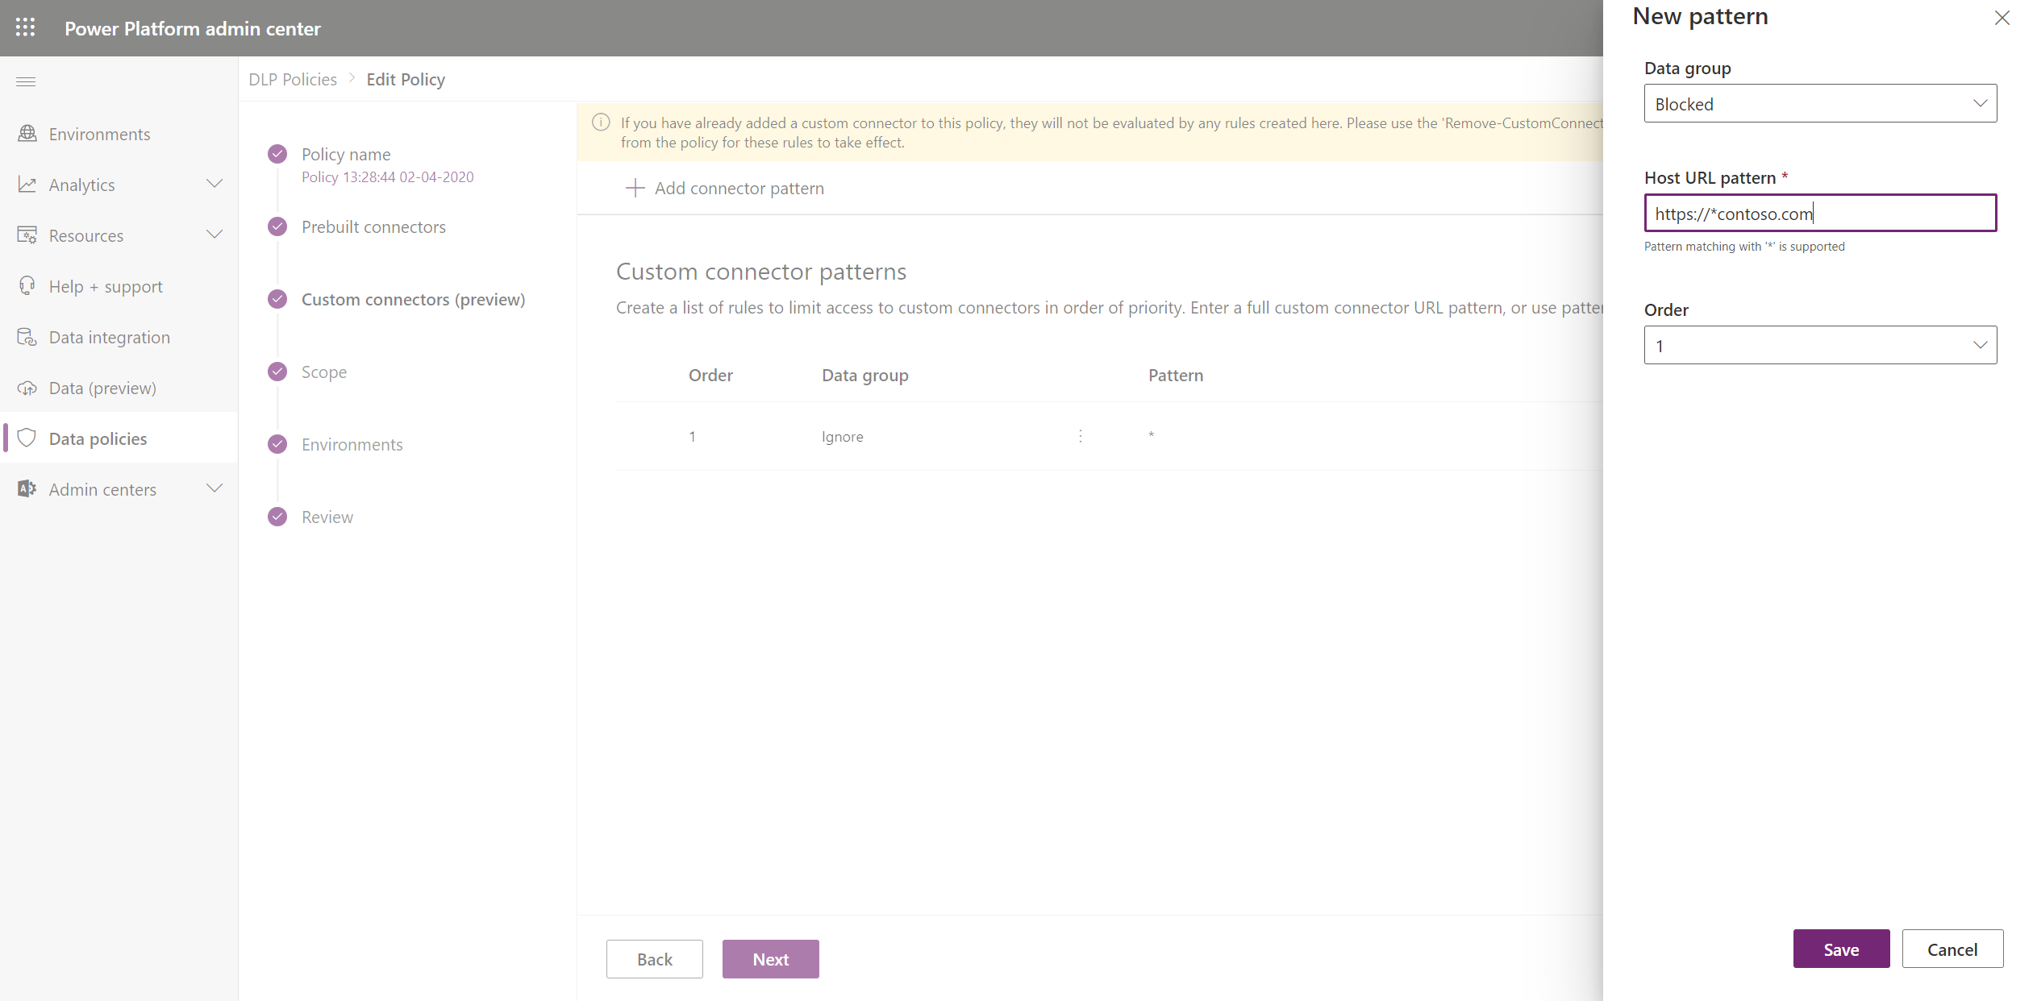This screenshot has width=2037, height=1001.
Task: Expand the Admin centers section
Action: (x=215, y=489)
